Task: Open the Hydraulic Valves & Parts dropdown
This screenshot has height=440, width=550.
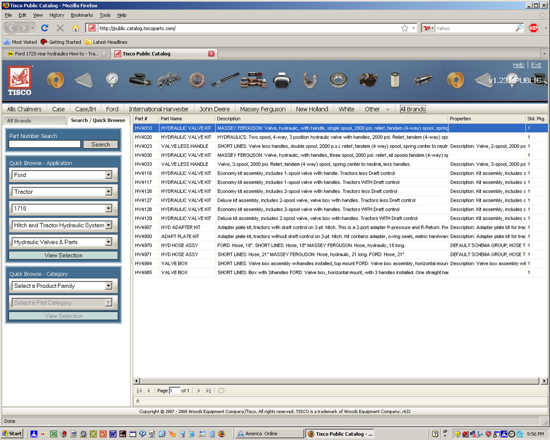Action: coord(109,242)
